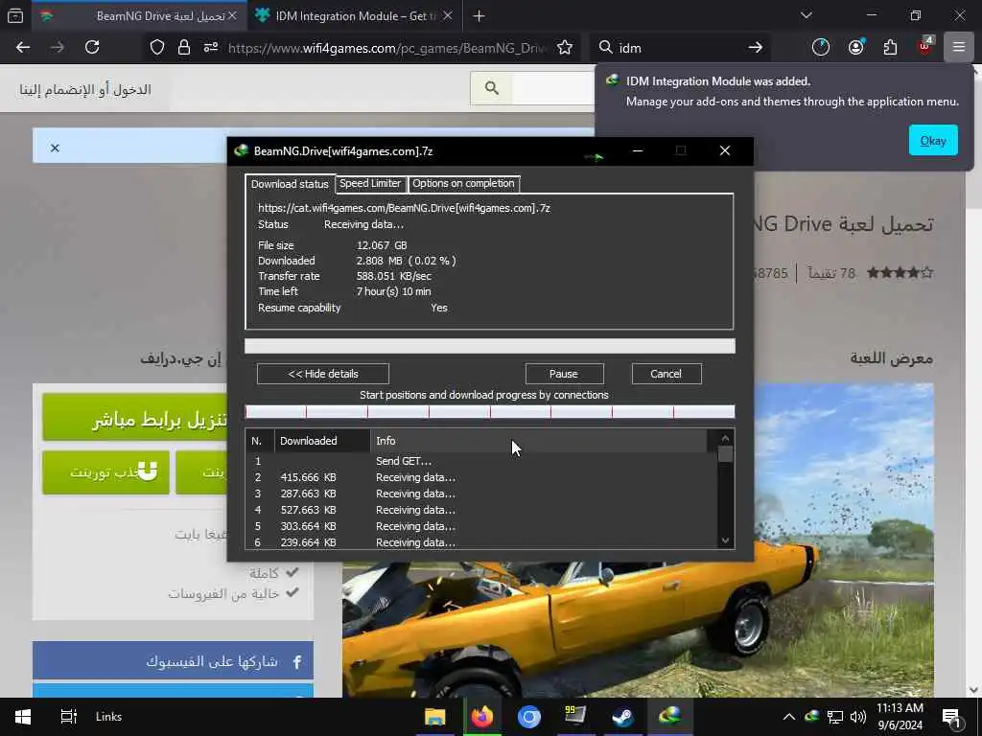Share on Facebook button

pos(173,661)
